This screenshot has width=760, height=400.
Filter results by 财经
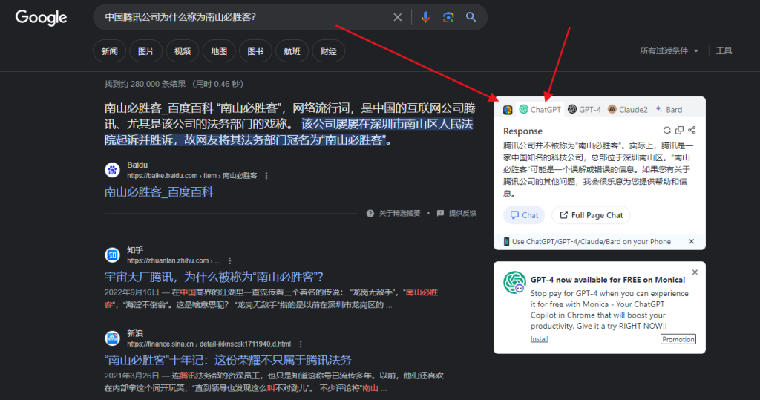click(329, 51)
